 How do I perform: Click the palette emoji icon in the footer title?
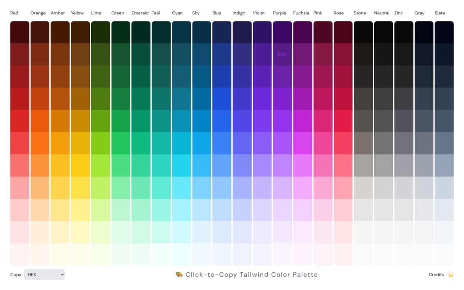coord(179,275)
